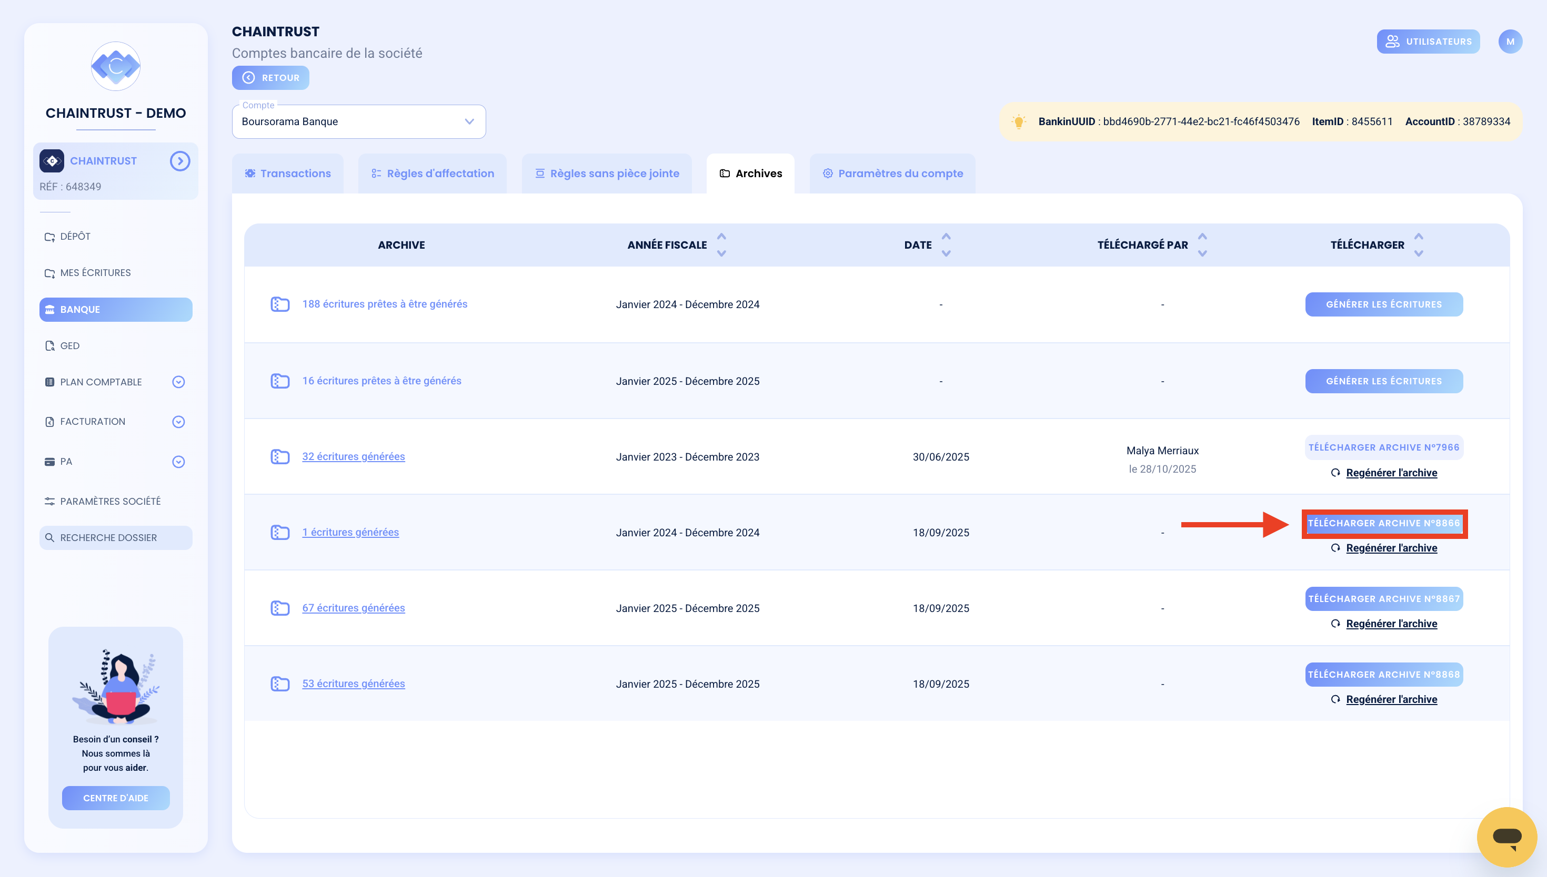Image resolution: width=1547 pixels, height=877 pixels.
Task: Click the Archive column header
Action: (401, 245)
